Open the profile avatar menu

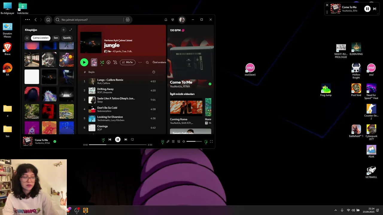(x=182, y=20)
